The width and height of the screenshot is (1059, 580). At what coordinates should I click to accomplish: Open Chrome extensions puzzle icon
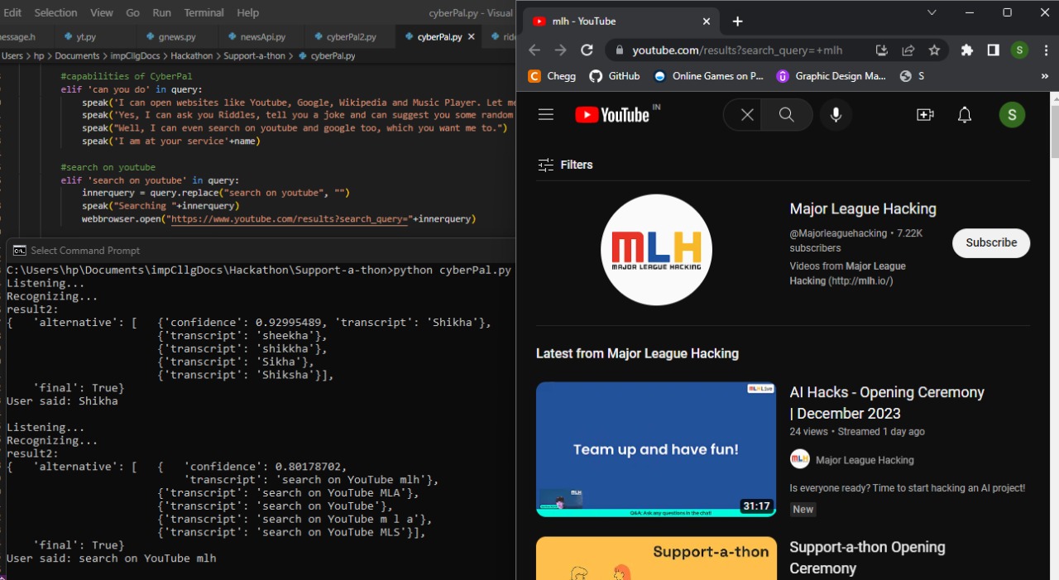click(x=966, y=50)
